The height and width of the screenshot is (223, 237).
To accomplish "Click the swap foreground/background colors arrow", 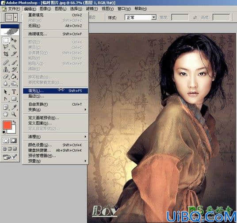I will 14,122.
